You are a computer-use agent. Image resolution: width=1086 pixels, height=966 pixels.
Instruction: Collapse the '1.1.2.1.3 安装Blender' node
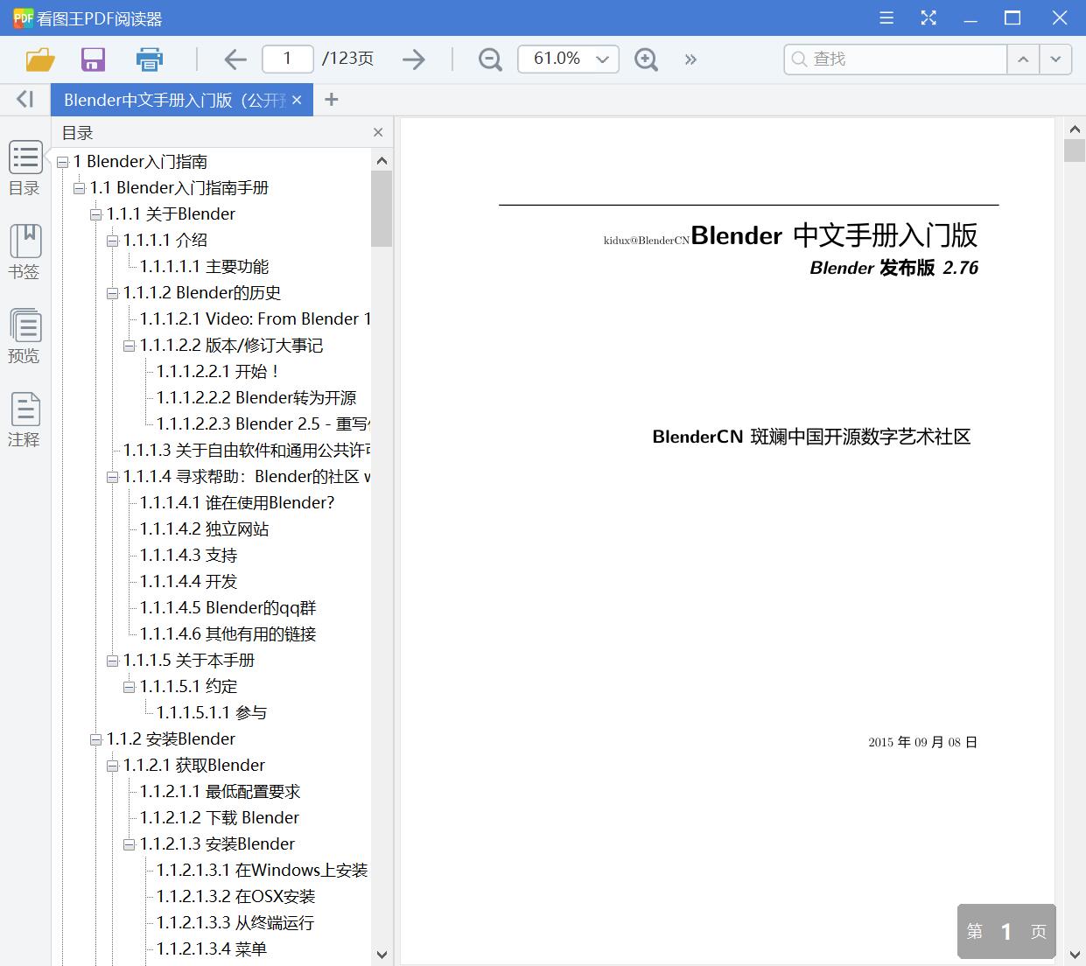tap(130, 844)
